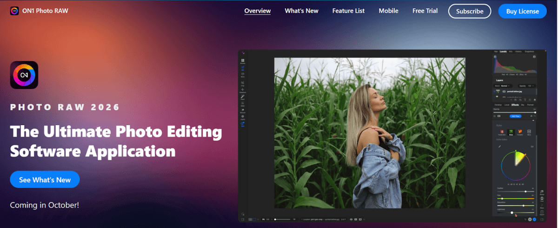Image resolution: width=558 pixels, height=228 pixels.
Task: Expand the More styles option
Action: (x=530, y=133)
